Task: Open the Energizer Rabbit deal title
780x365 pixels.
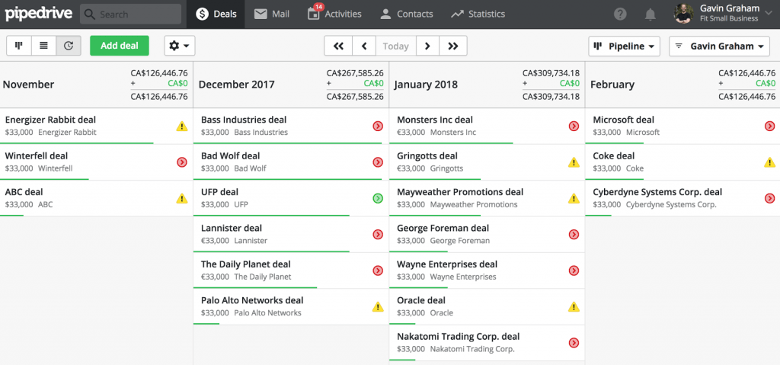Action: 50,120
